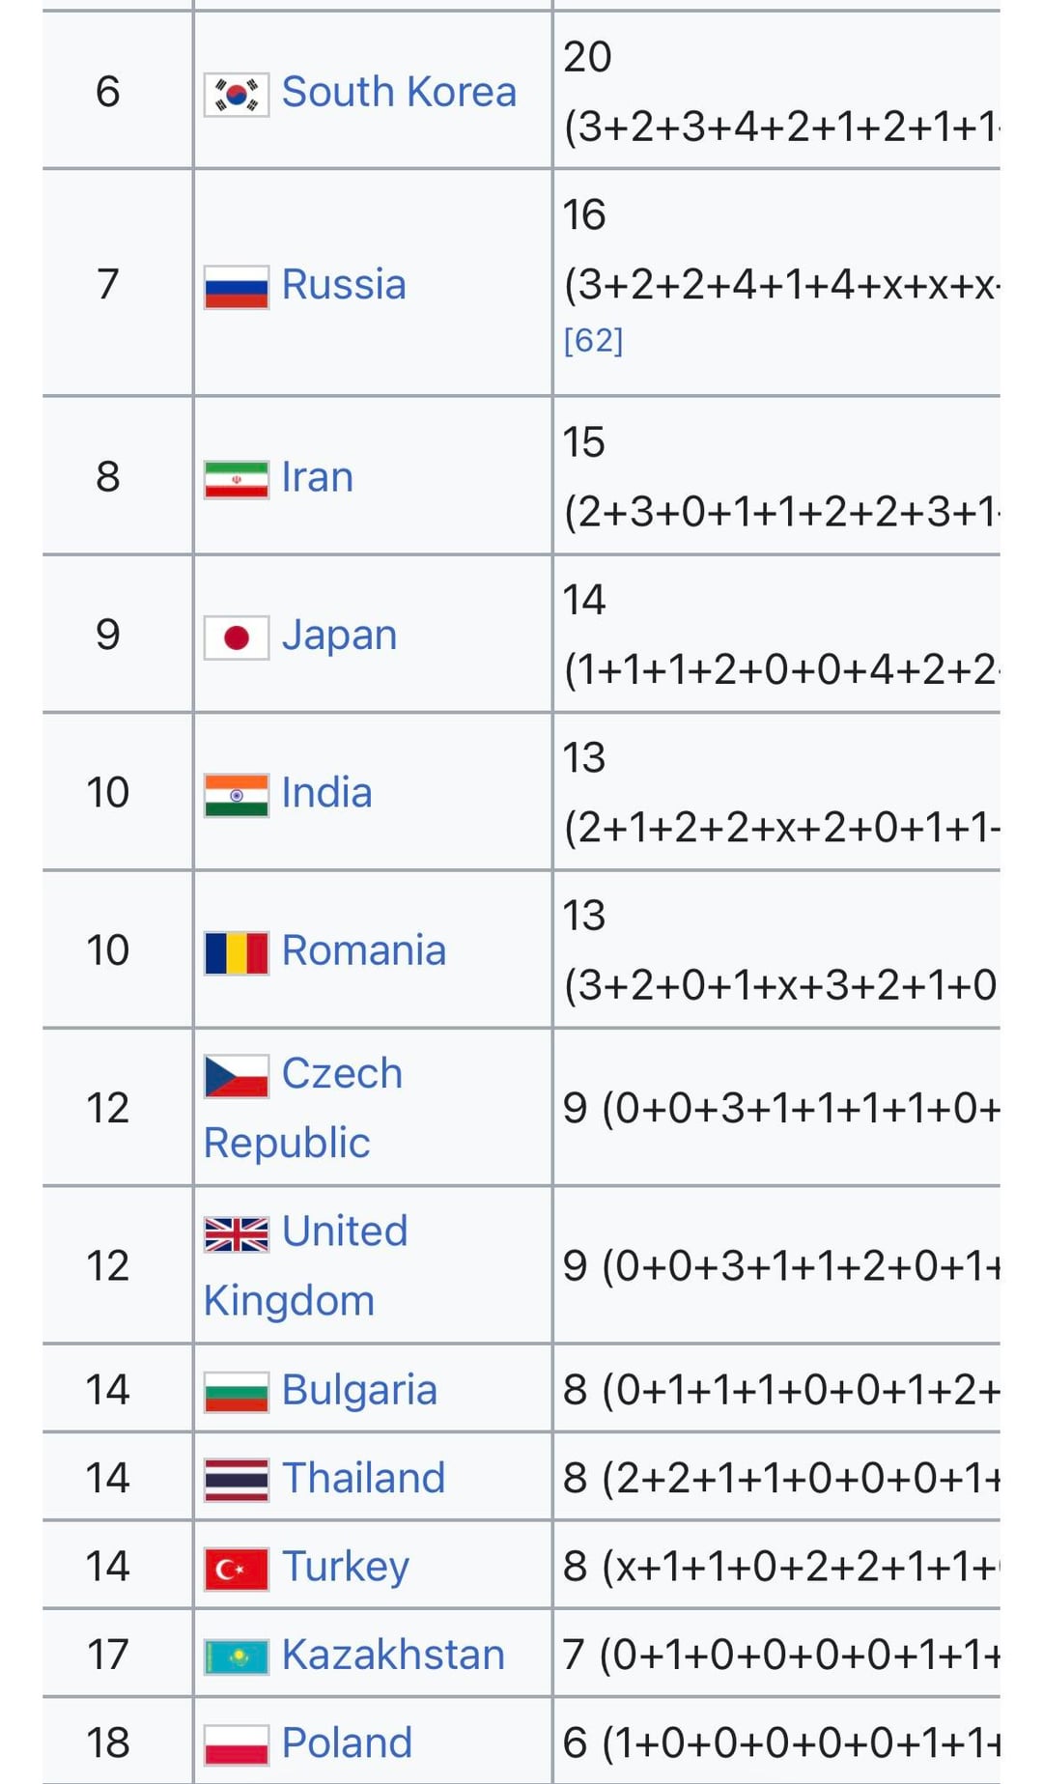Click the Russia flag icon
Viewport: 1043px width, 1784px height.
click(x=236, y=287)
